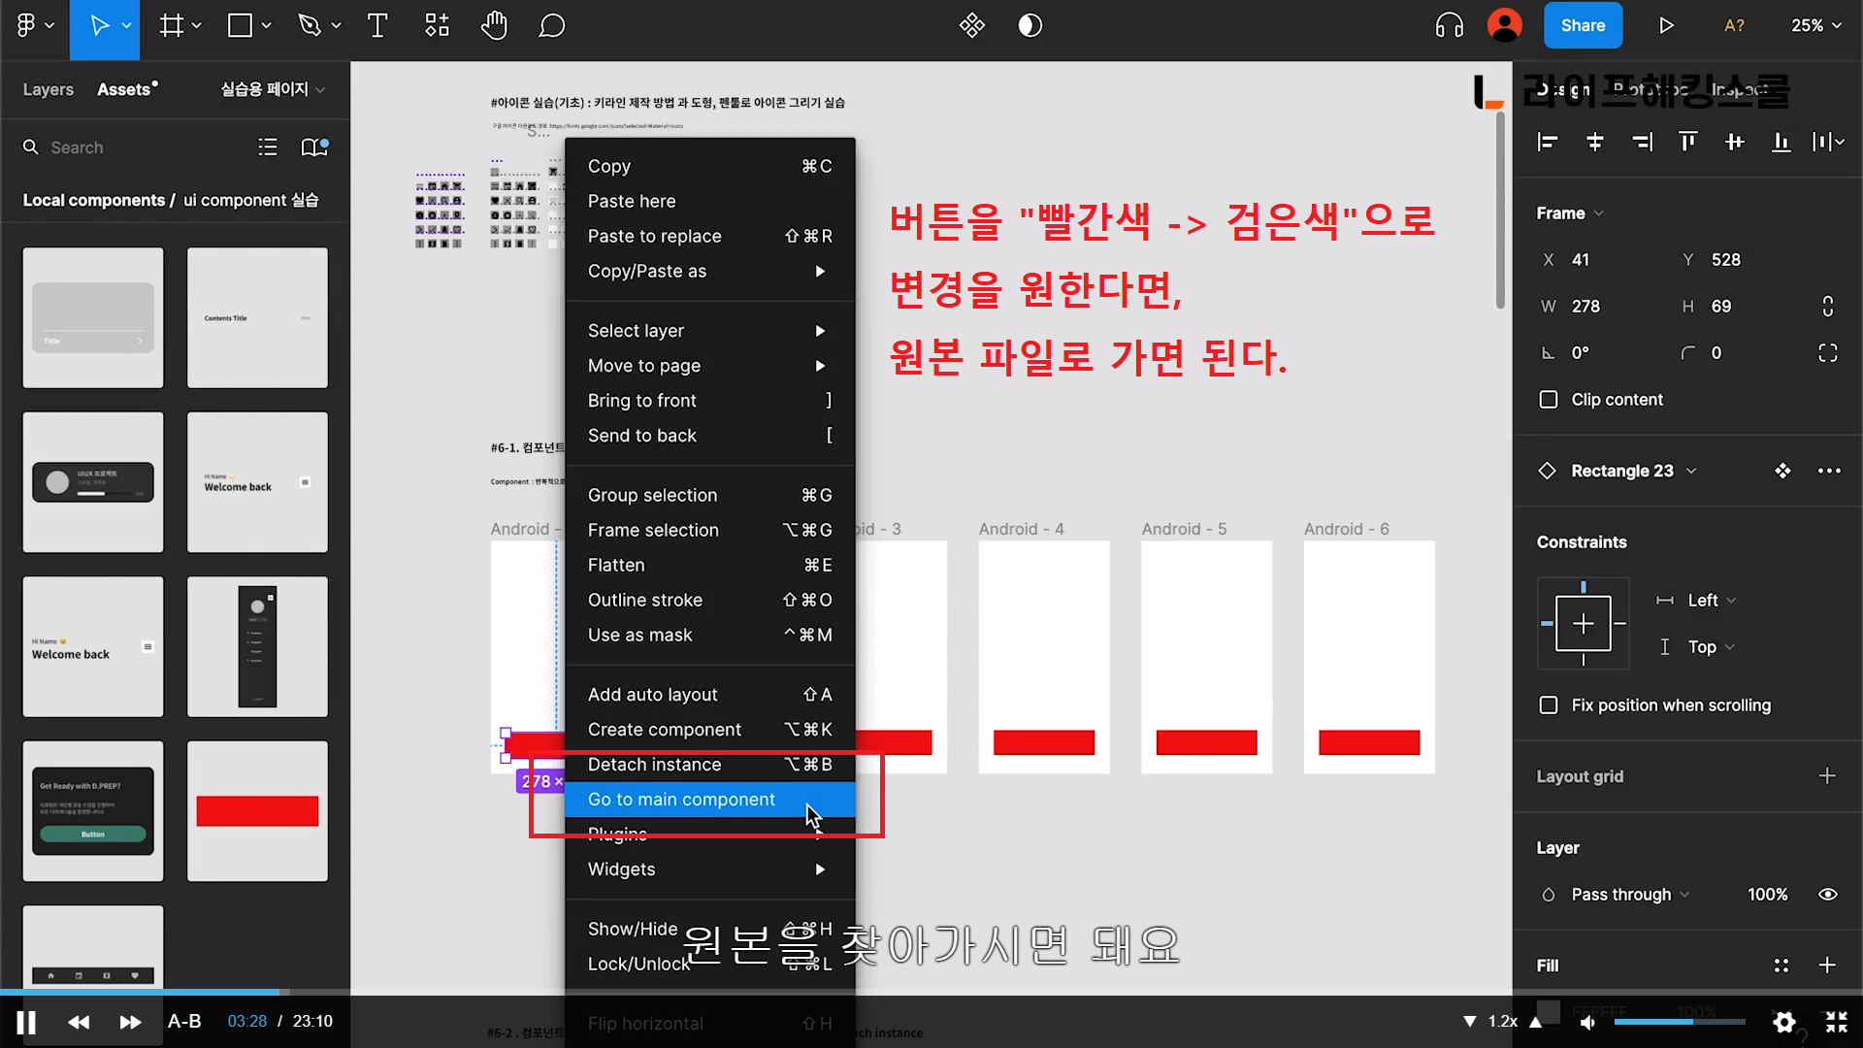Viewport: 1863px width, 1048px height.
Task: Enable the Clip content checkbox
Action: pos(1549,400)
